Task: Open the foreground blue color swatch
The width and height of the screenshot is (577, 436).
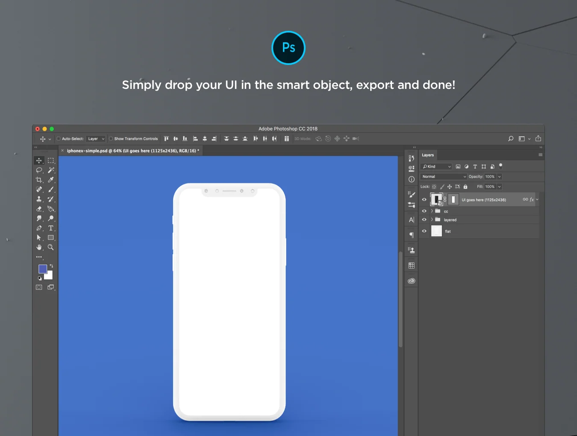Action: pos(42,268)
